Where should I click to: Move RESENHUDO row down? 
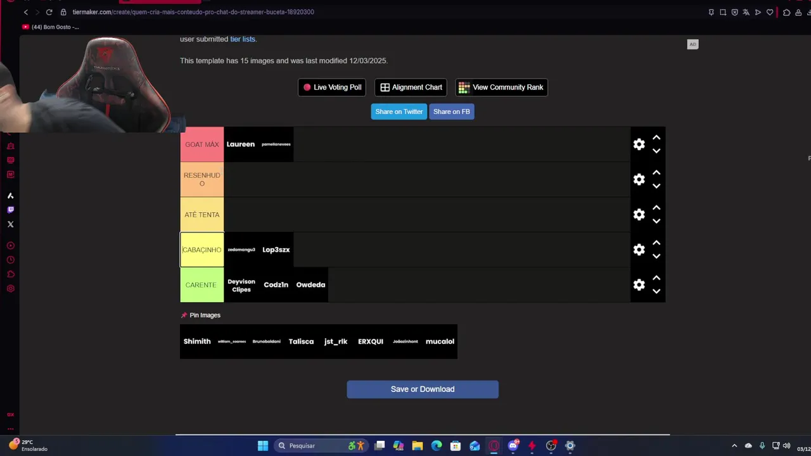coord(656,186)
